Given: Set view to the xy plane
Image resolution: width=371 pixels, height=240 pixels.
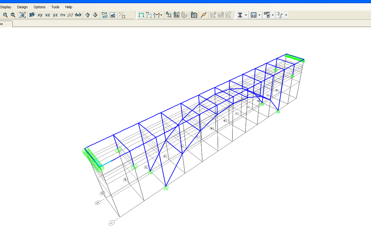Looking at the screenshot, I should coord(40,15).
